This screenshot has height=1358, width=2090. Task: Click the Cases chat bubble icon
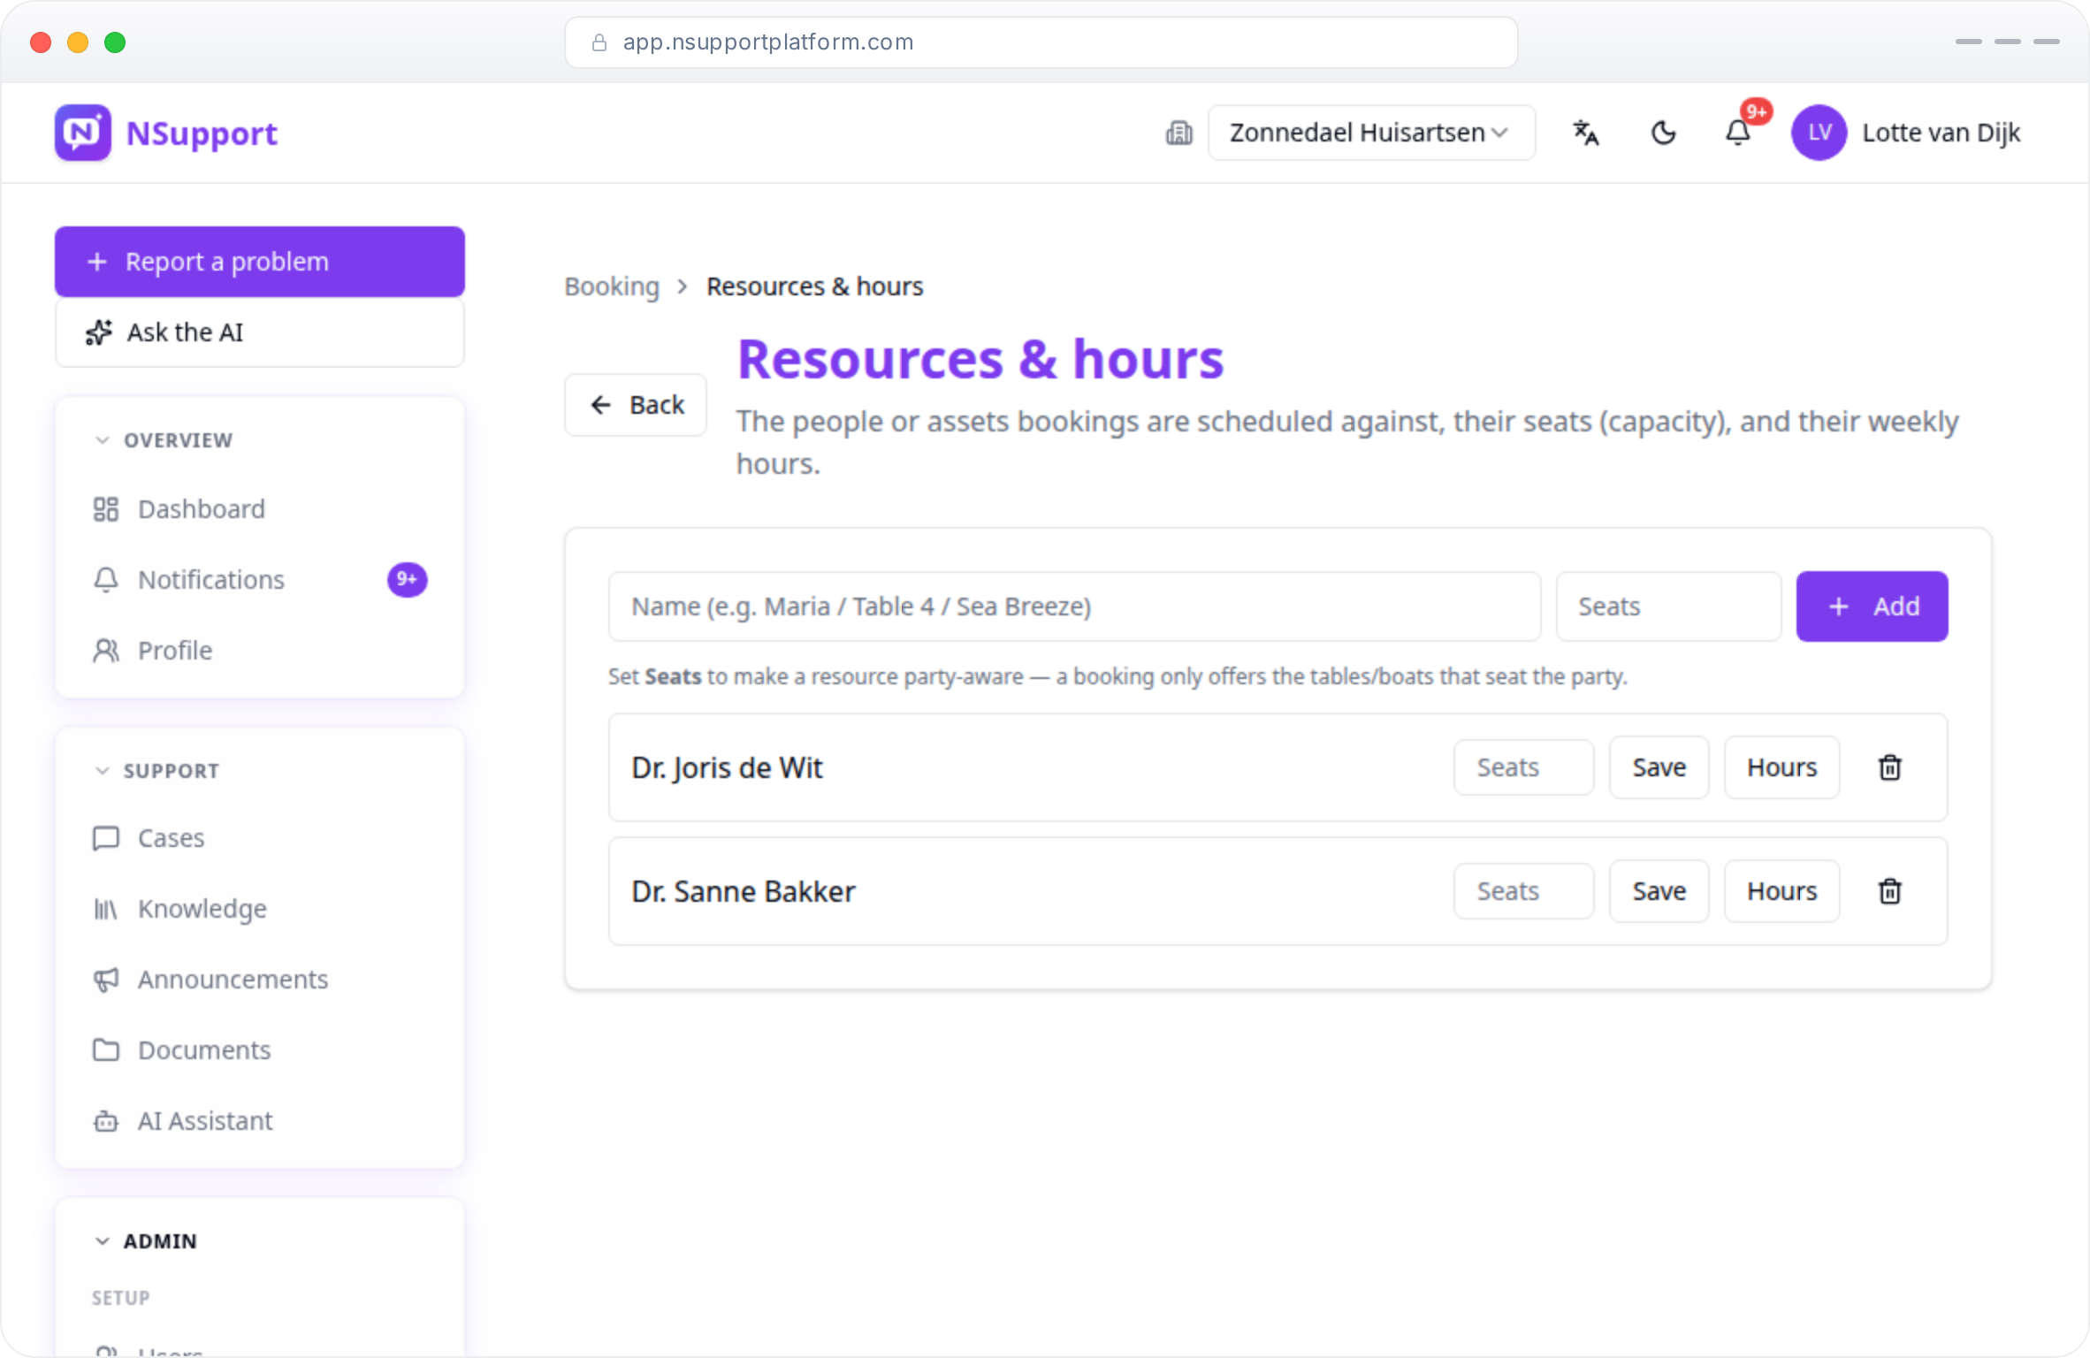[106, 838]
